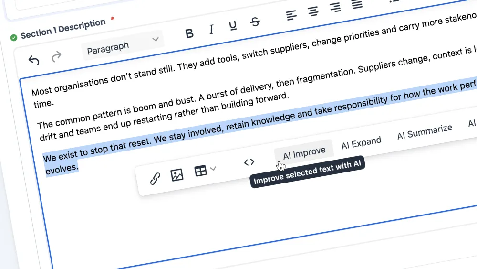Open the Paragraph style dropdown
The width and height of the screenshot is (477, 269).
point(123,44)
